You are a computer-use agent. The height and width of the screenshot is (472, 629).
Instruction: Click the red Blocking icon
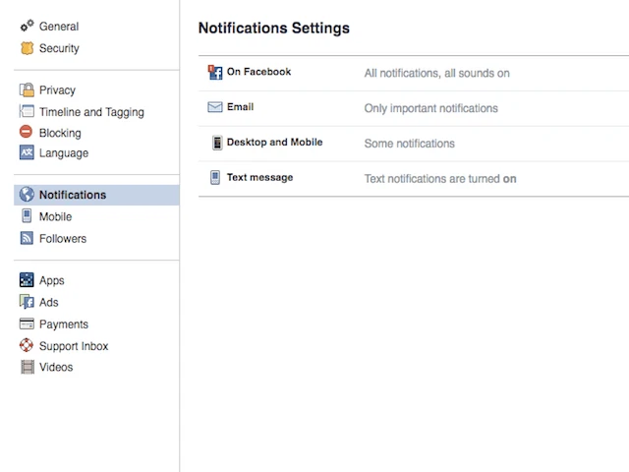27,133
